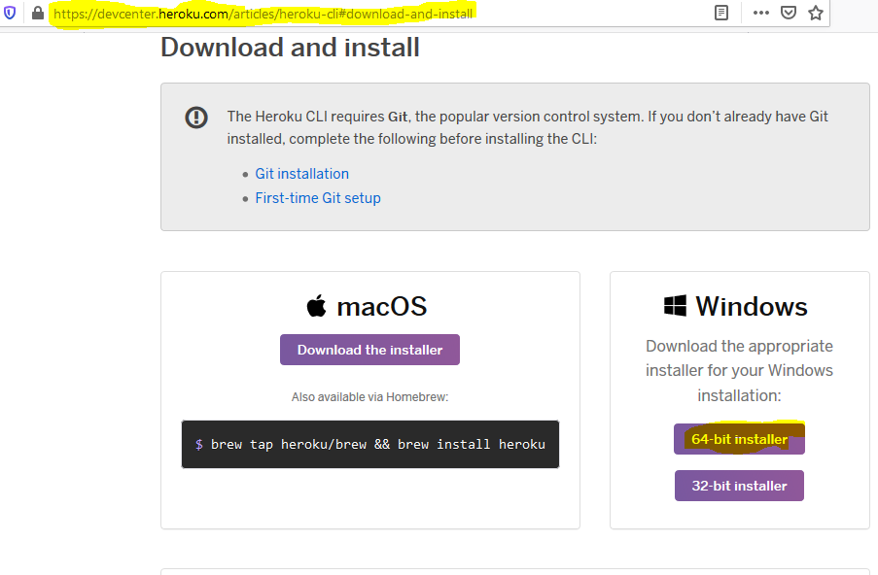This screenshot has width=878, height=575.
Task: Download the 64-bit installer for Windows
Action: pos(739,439)
